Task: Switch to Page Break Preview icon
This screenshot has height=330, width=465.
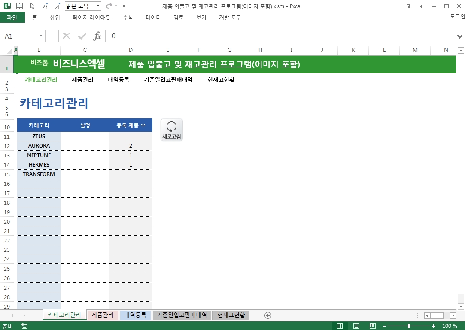Action: click(x=373, y=326)
